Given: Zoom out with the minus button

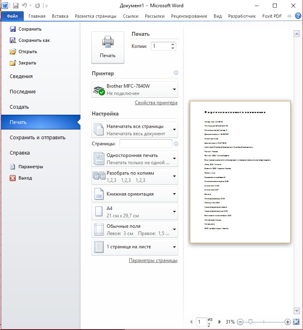Looking at the screenshot, I should (x=240, y=322).
